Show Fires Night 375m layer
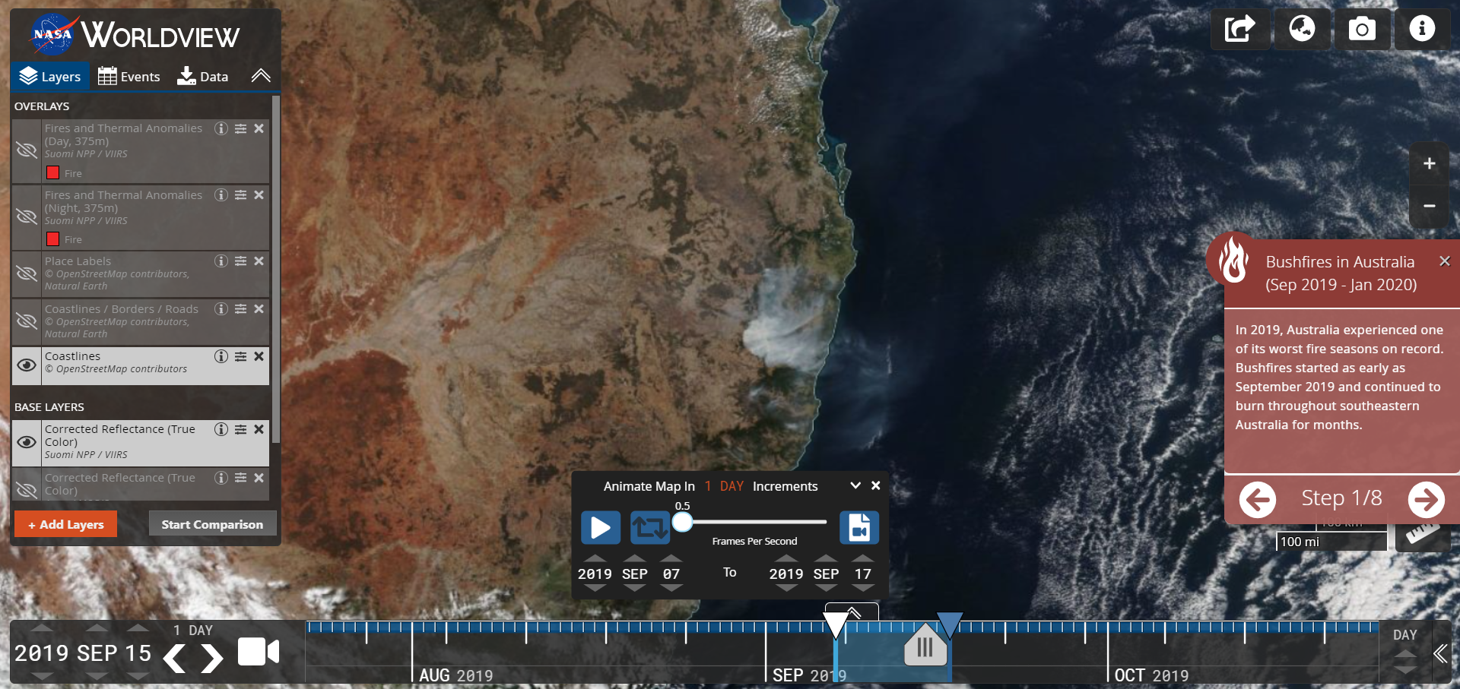The width and height of the screenshot is (1460, 689). coord(27,217)
